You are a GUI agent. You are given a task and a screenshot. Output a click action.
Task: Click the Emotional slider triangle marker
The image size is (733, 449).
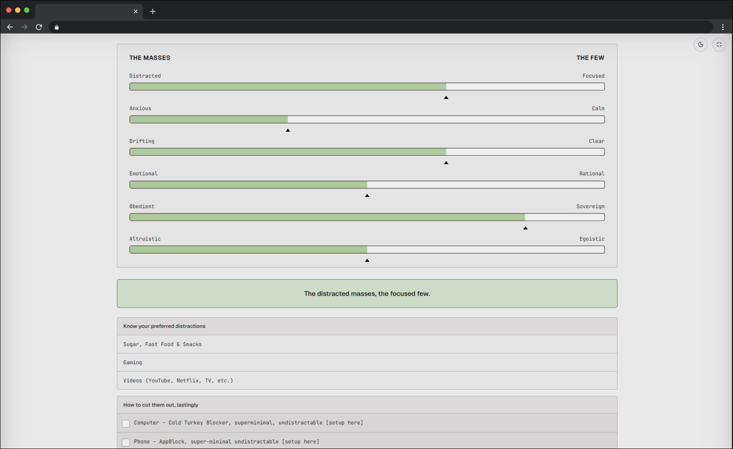[367, 196]
